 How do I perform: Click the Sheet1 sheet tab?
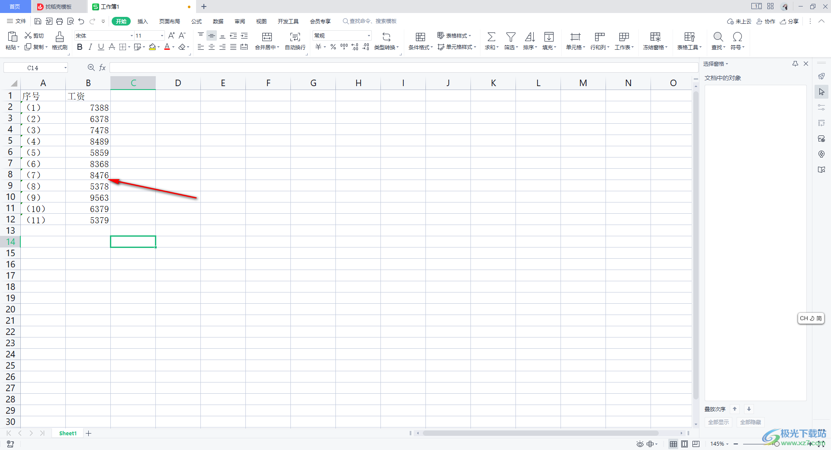click(x=68, y=433)
